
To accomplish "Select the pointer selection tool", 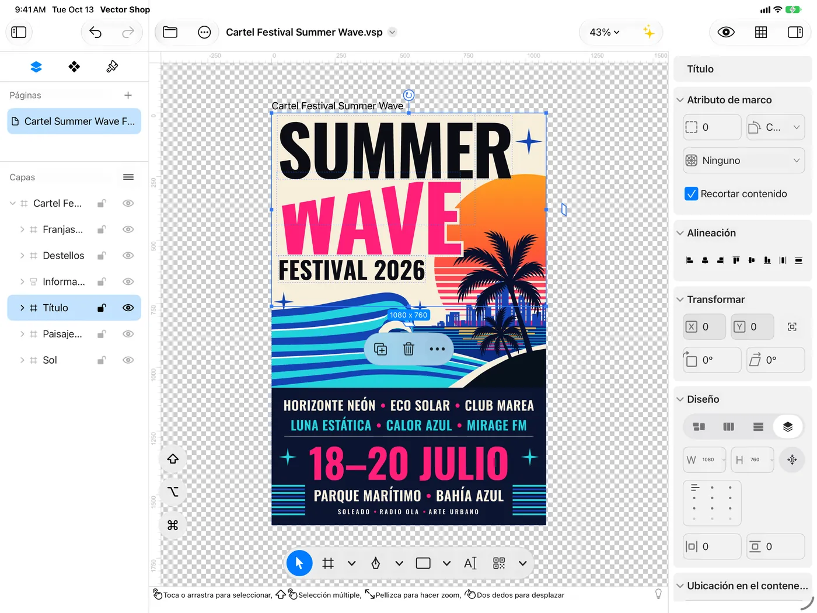I will point(299,563).
